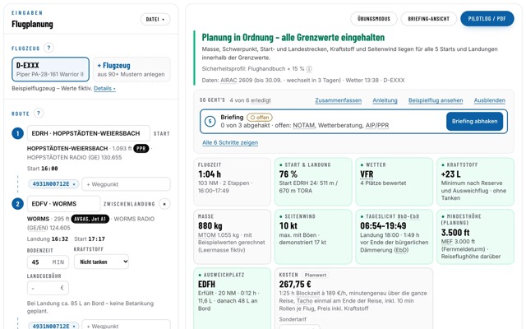Click the start time 16:00
The image size is (526, 329).
click(x=49, y=169)
